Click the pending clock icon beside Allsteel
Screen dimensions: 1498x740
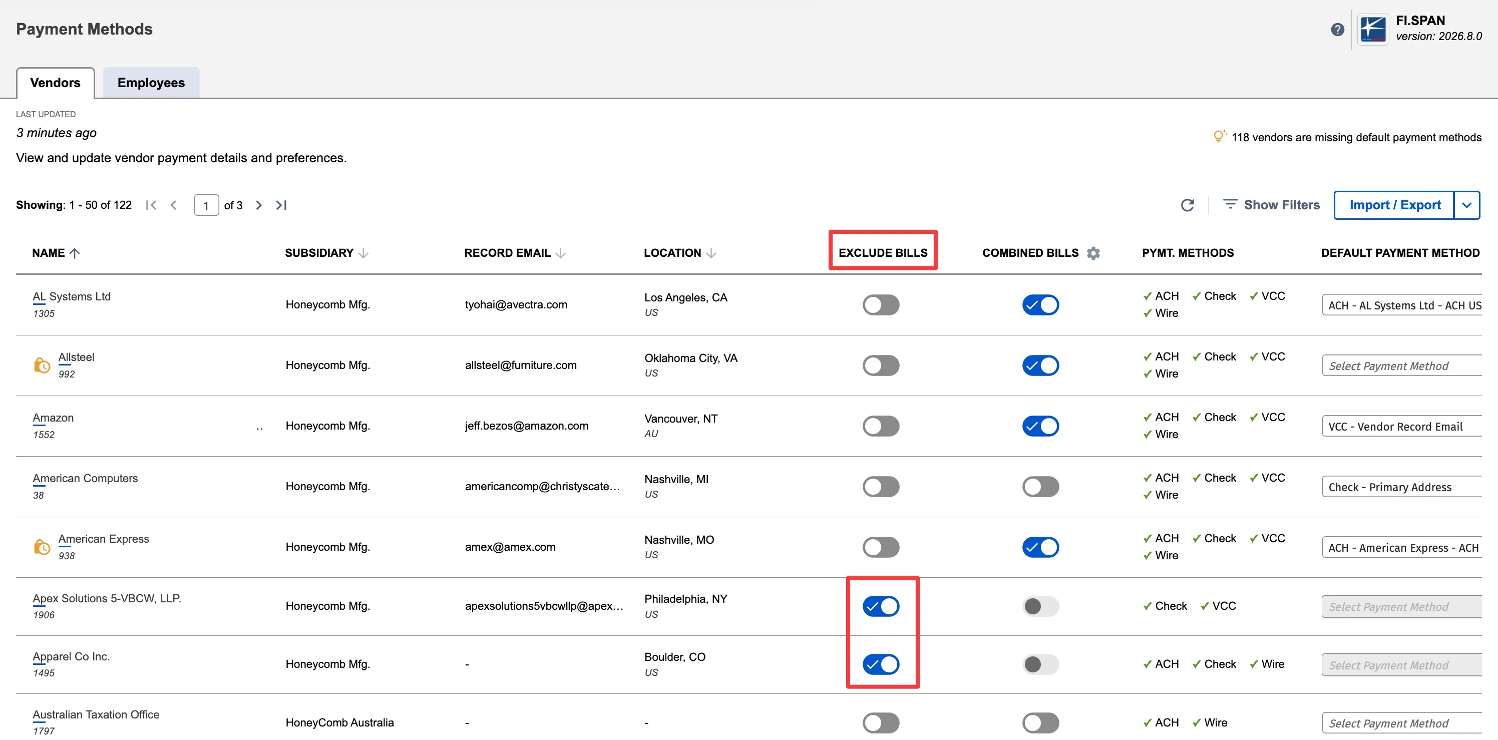pyautogui.click(x=42, y=365)
